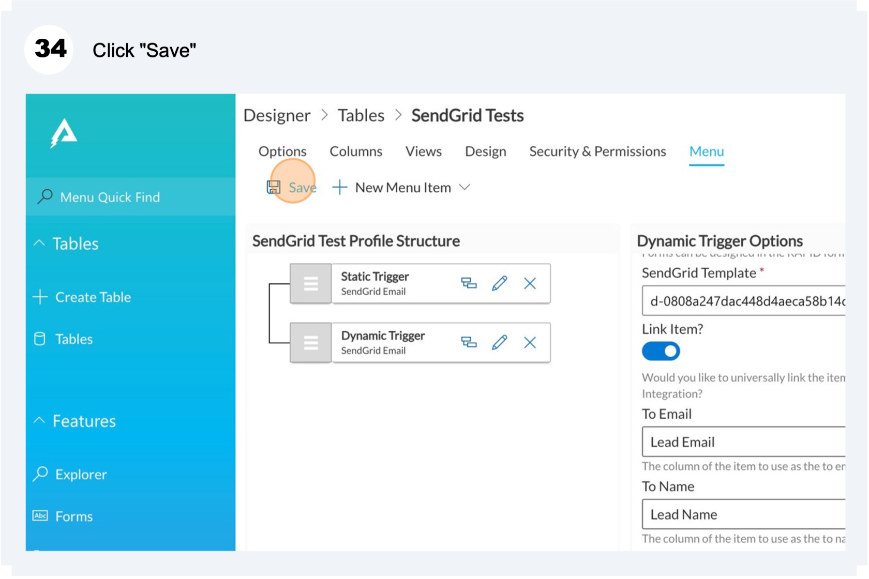Click Designer in the breadcrumb
This screenshot has height=579, width=869.
click(277, 115)
